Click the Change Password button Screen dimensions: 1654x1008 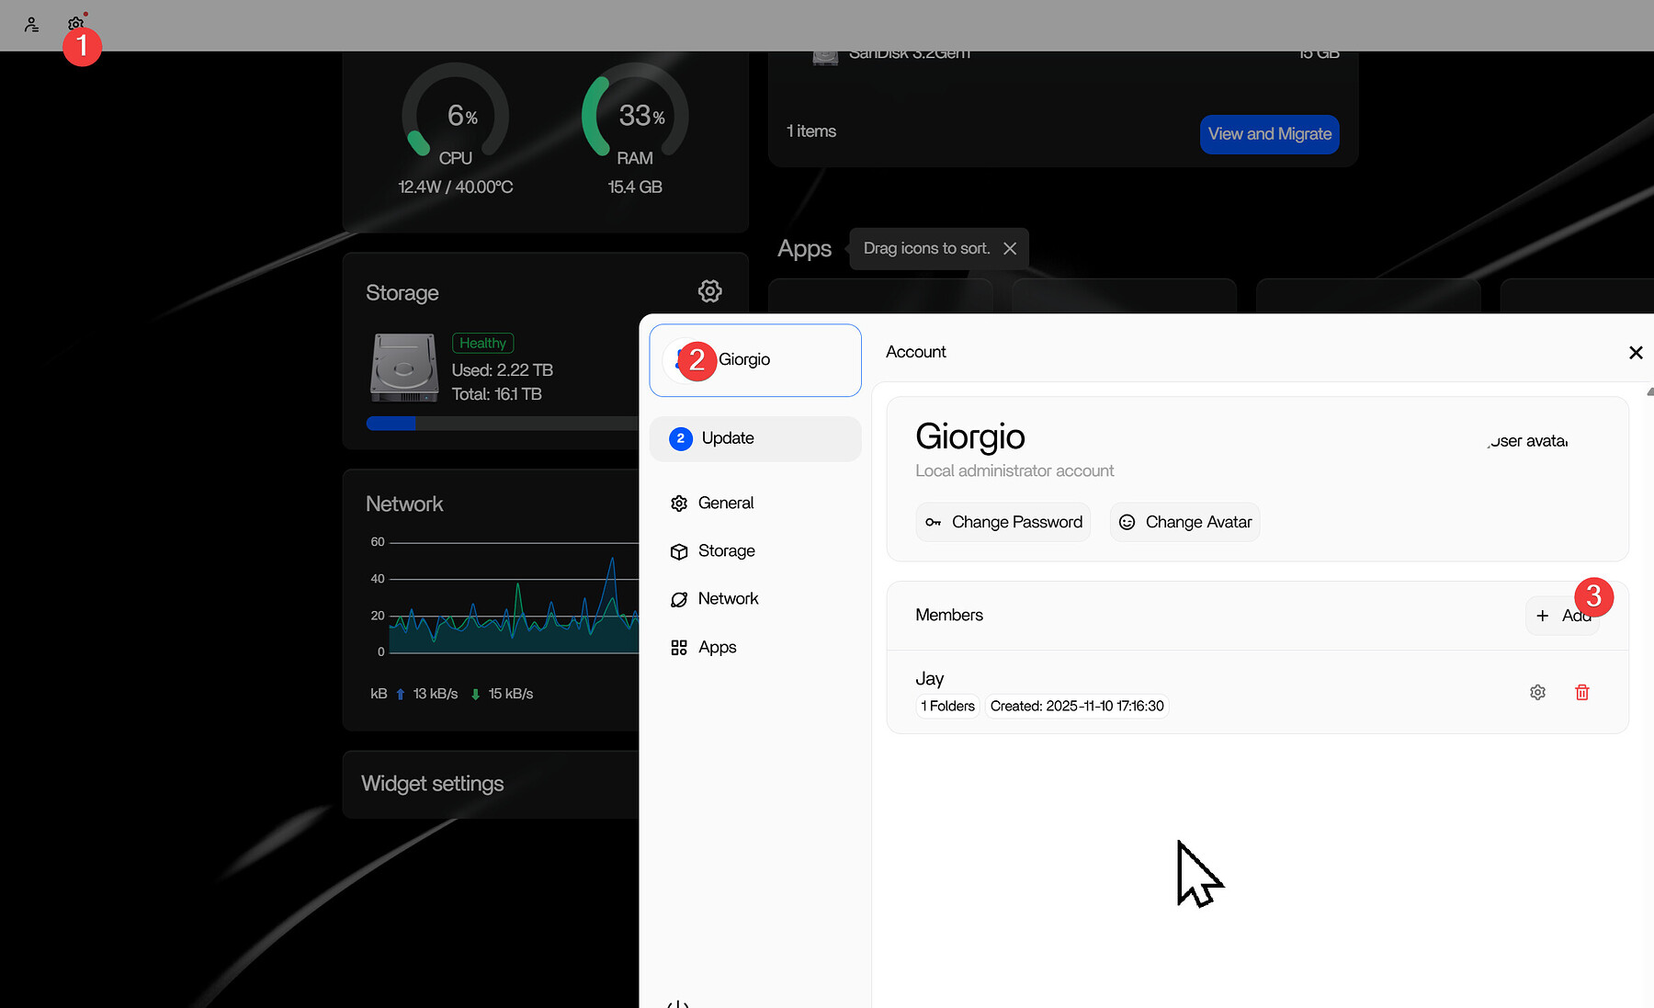1003,522
